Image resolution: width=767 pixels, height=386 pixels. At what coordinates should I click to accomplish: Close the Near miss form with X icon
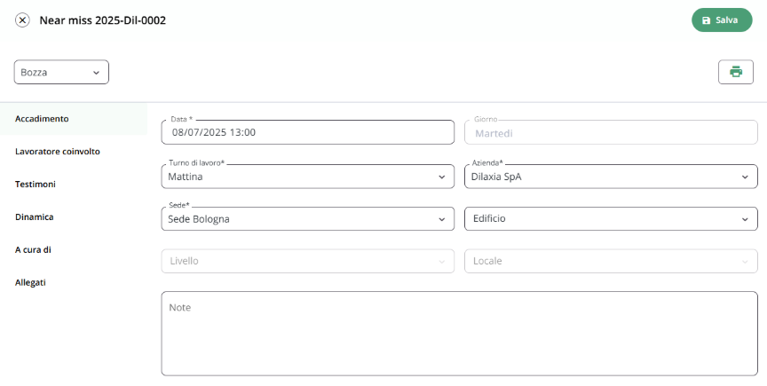click(22, 20)
